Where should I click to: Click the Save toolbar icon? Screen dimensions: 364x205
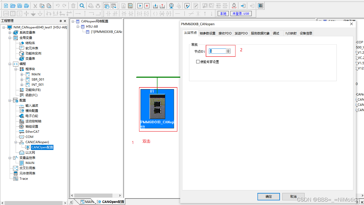click(20, 6)
